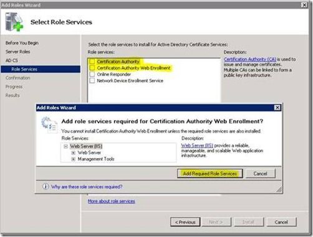The width and height of the screenshot is (313, 237).
Task: Tick the Certification Authority checkbox
Action: 92,62
